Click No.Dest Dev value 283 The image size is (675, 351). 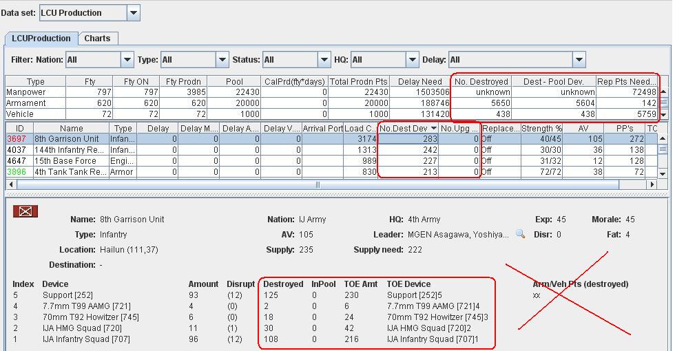pos(430,139)
